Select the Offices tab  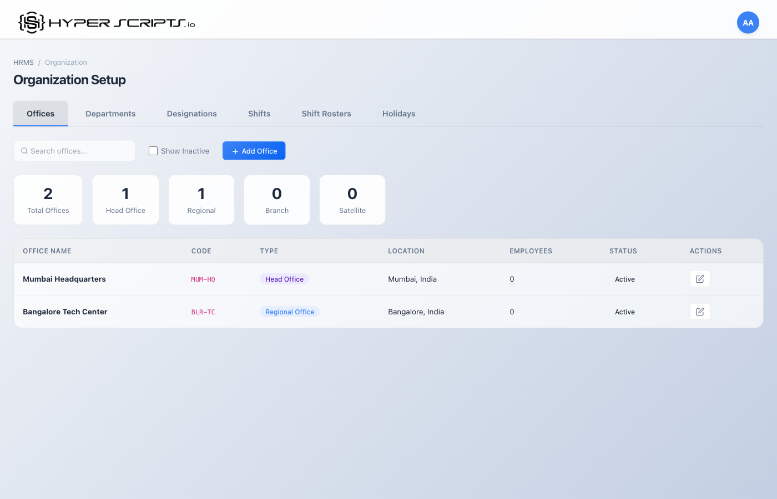coord(40,114)
